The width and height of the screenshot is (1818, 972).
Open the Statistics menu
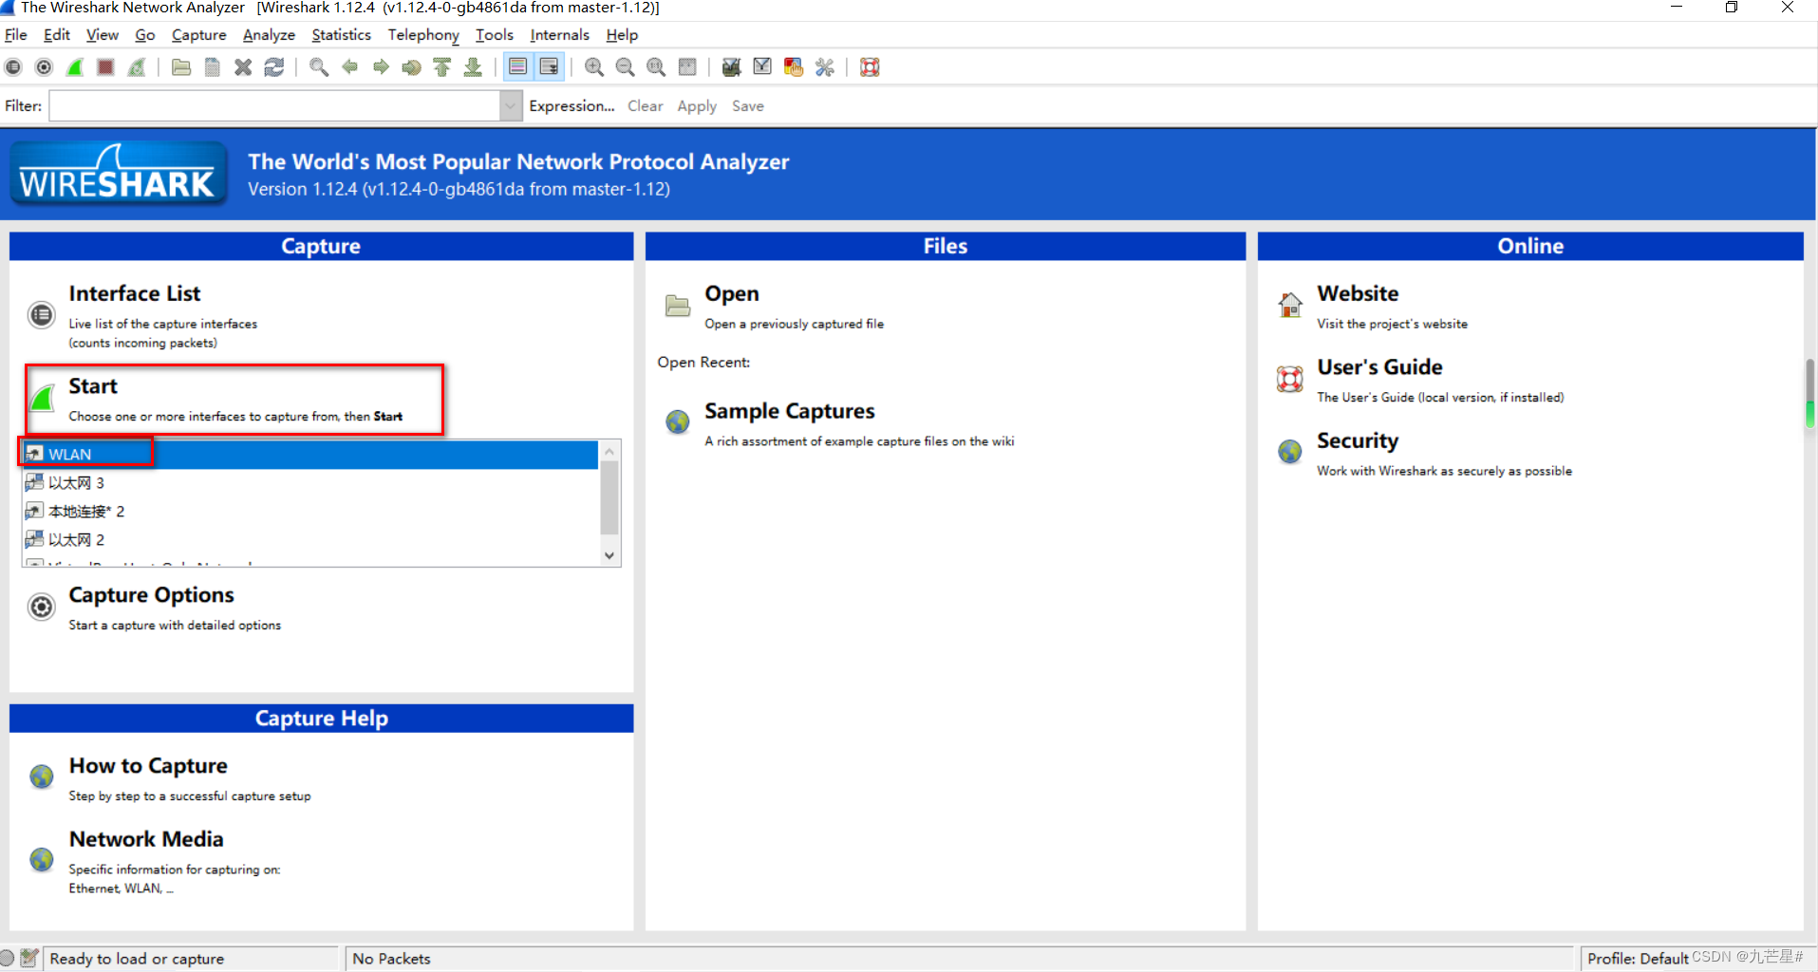click(x=341, y=35)
